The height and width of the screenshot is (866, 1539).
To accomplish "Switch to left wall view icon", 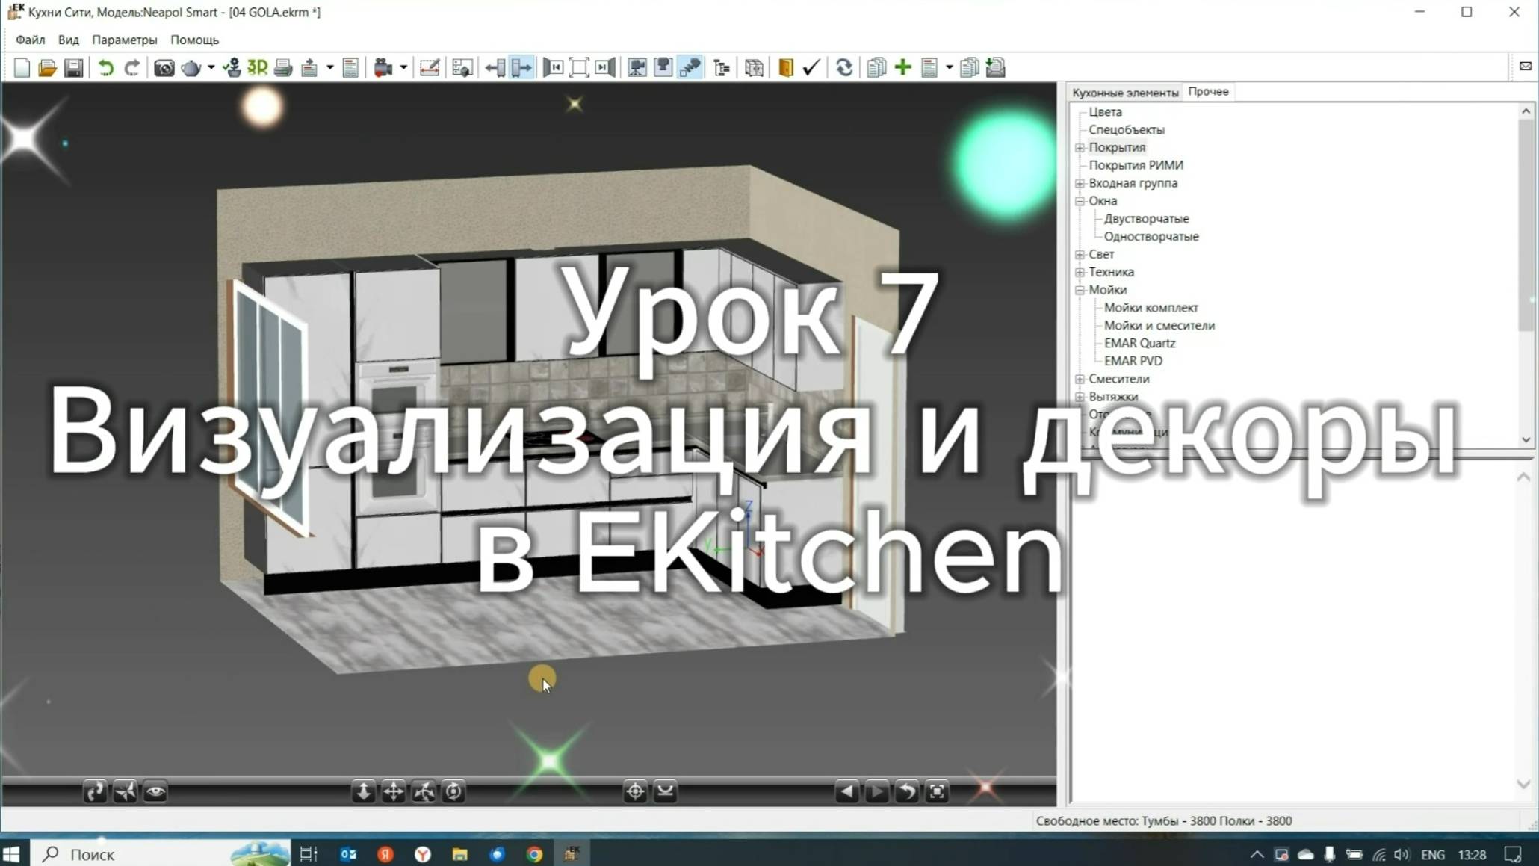I will click(553, 68).
